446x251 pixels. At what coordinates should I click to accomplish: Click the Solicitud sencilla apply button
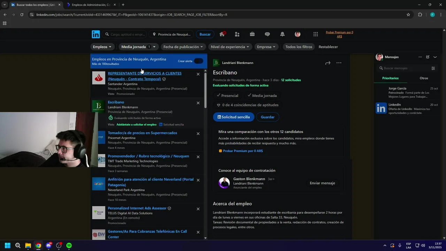pyautogui.click(x=233, y=117)
